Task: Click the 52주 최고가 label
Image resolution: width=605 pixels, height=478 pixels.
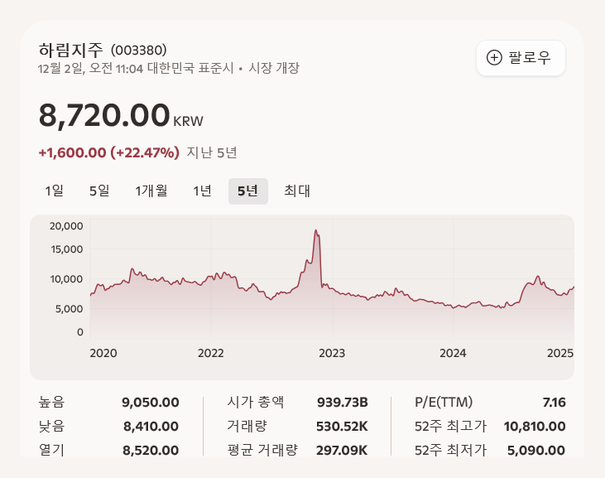Action: click(x=451, y=427)
